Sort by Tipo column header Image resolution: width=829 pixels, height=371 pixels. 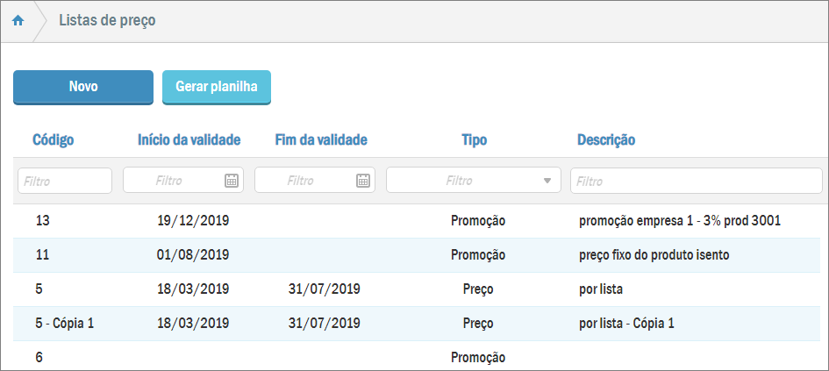click(x=475, y=139)
